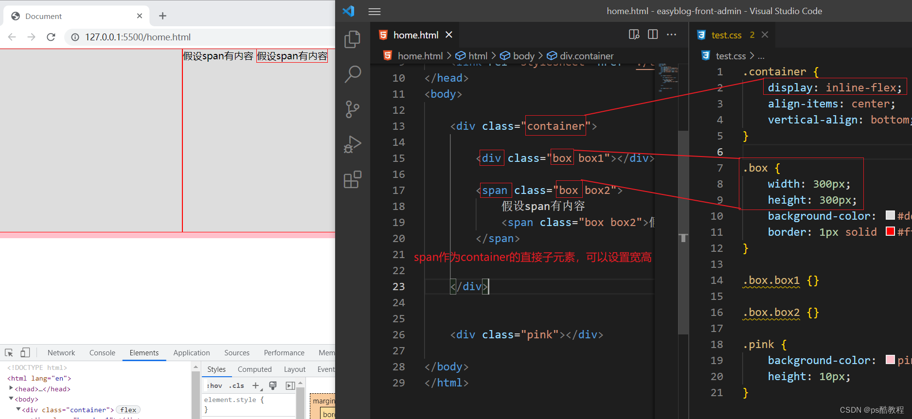The height and width of the screenshot is (419, 912).
Task: Toggle the device toolbar in DevTools
Action: pos(25,353)
